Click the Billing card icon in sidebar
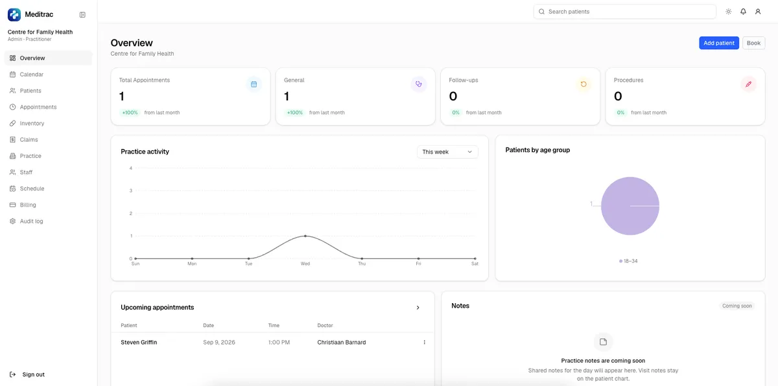Image resolution: width=778 pixels, height=386 pixels. pyautogui.click(x=13, y=205)
